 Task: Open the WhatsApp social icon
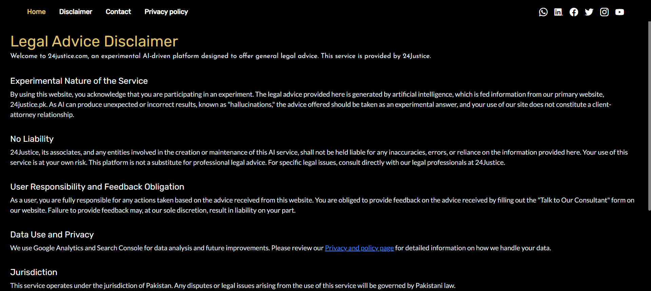click(543, 12)
